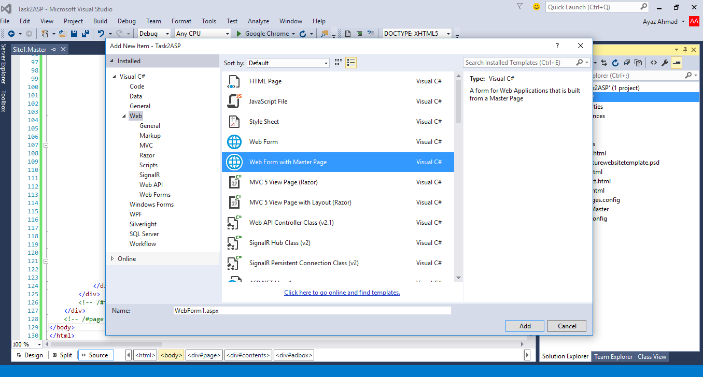Click the search magnifier in template search
703x377 pixels.
[x=580, y=63]
